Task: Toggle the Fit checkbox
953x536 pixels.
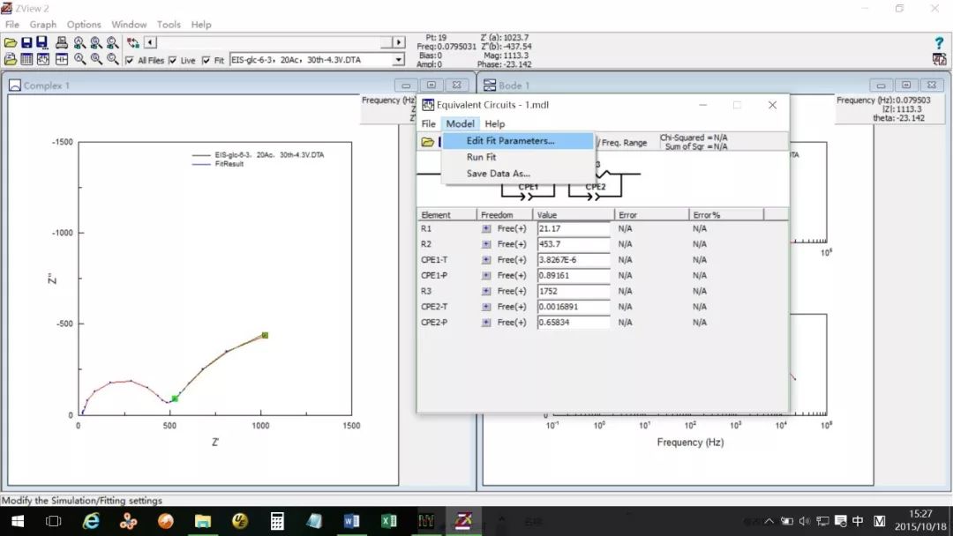Action: (206, 60)
